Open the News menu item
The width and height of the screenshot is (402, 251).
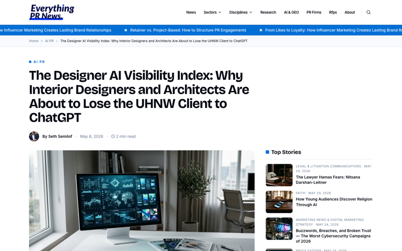[191, 12]
